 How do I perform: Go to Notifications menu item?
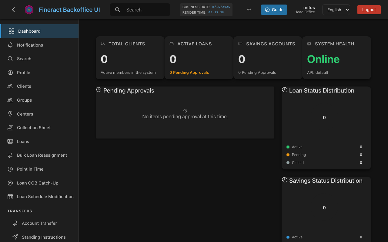coord(39,45)
